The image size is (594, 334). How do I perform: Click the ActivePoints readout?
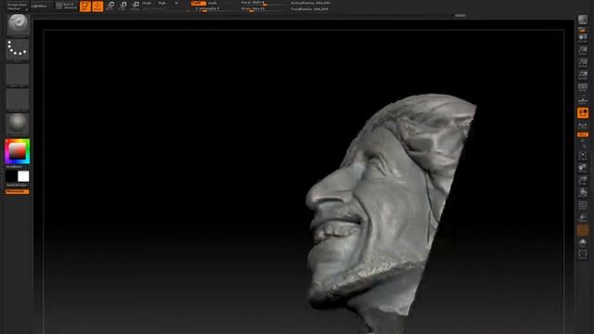[310, 3]
